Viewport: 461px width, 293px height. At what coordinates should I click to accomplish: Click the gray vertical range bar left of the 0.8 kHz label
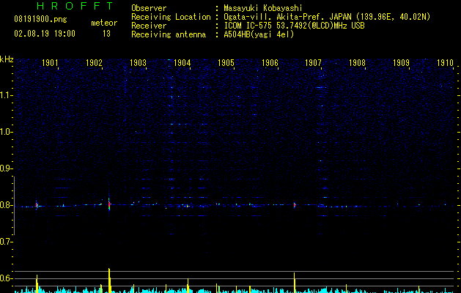click(14, 205)
